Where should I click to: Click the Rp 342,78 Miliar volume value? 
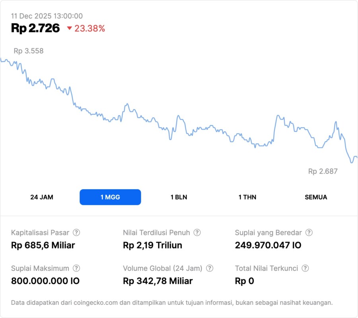coord(158,281)
